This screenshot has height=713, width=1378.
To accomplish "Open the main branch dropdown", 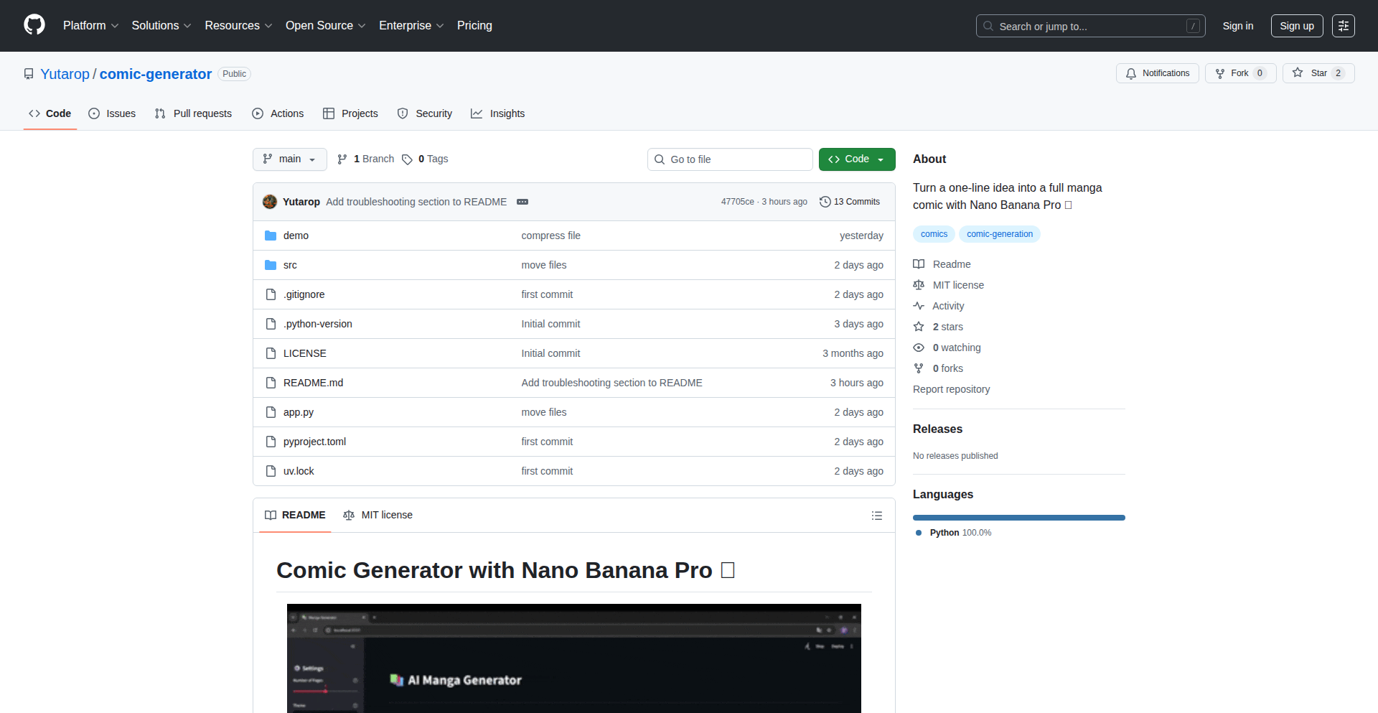I will click(289, 159).
